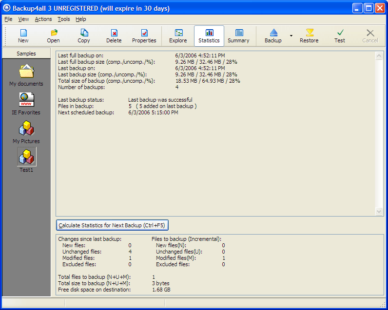Create a new backup job with New
Image resolution: width=388 pixels, height=310 pixels.
click(x=23, y=36)
